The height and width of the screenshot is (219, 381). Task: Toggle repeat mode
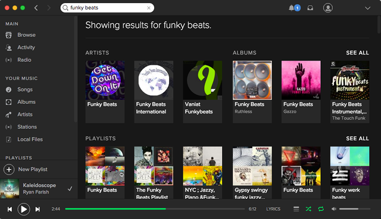(x=321, y=209)
